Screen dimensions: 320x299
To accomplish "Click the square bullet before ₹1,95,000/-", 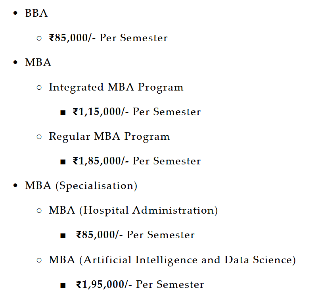I will [x=63, y=285].
